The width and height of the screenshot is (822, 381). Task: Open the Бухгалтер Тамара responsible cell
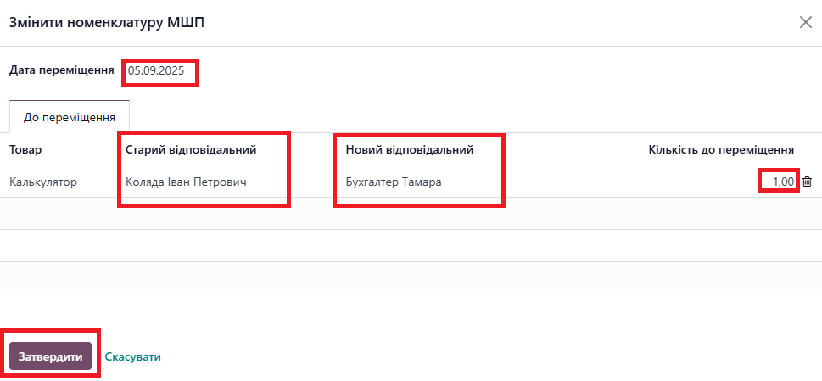[394, 182]
